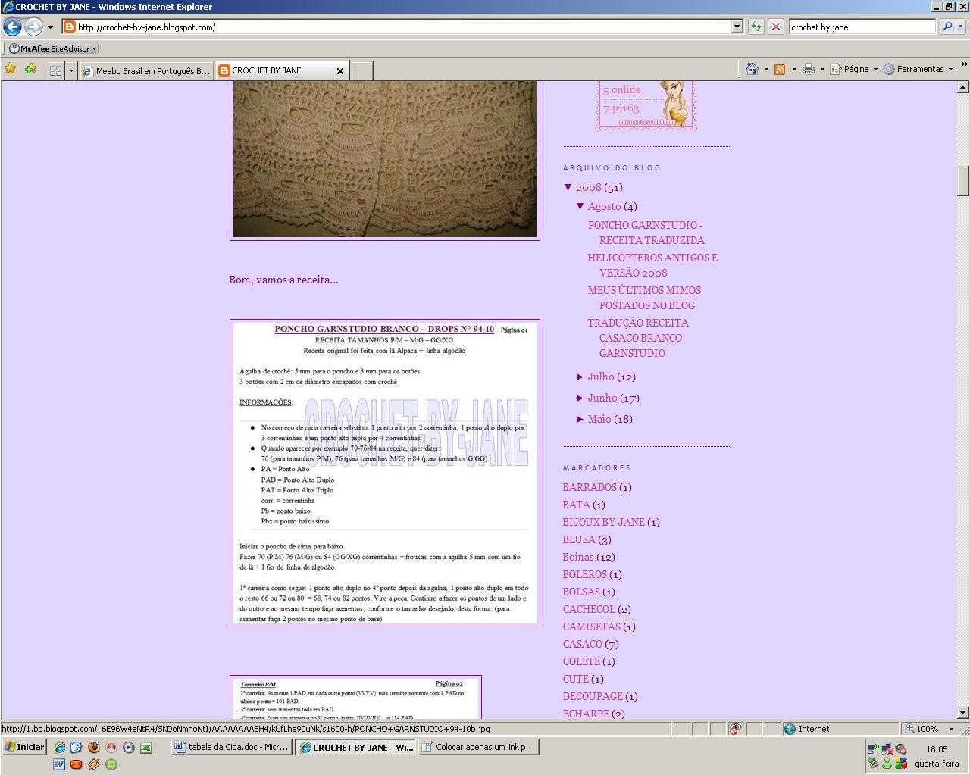
Task: Show Quick Tabs thumbnail view
Action: pos(55,70)
